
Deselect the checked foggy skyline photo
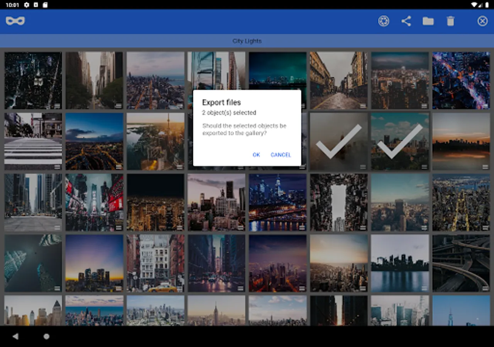point(338,141)
